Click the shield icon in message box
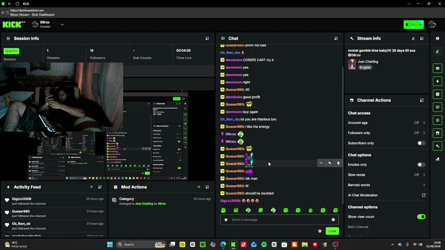The image size is (445, 250). (x=226, y=220)
